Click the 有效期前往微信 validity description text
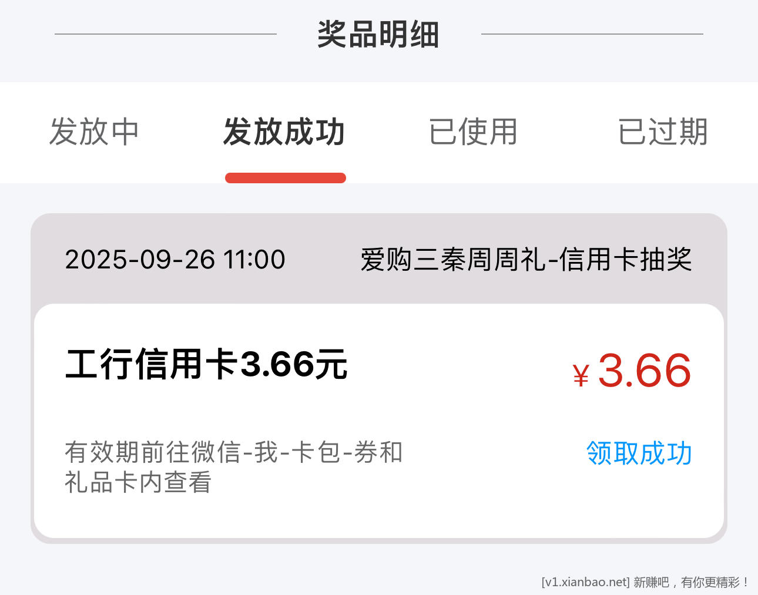The height and width of the screenshot is (595, 758). (x=233, y=452)
